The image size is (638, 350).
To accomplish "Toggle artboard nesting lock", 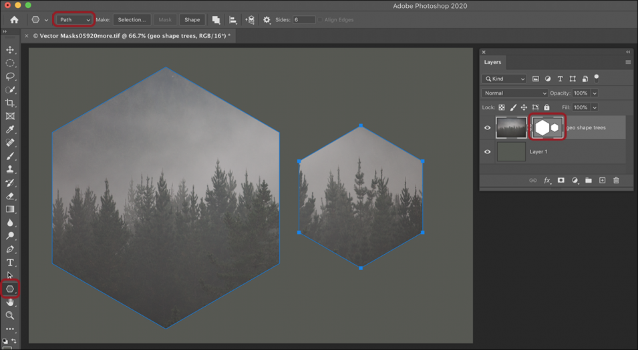I will (536, 107).
